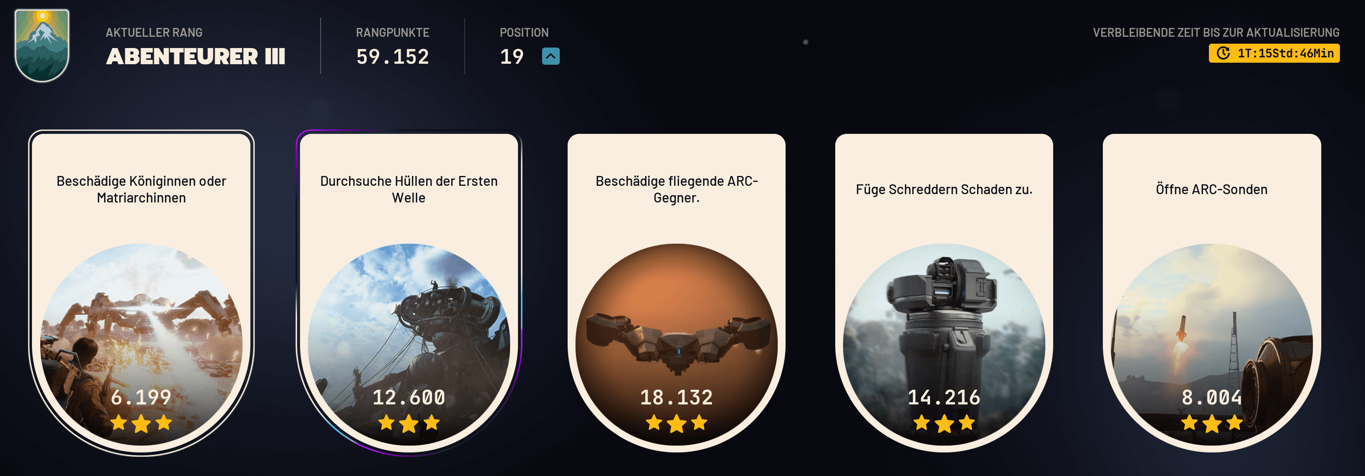Select the Durchsuche Hüllen der Ersten Welle card
This screenshot has height=476, width=1365.
(409, 293)
